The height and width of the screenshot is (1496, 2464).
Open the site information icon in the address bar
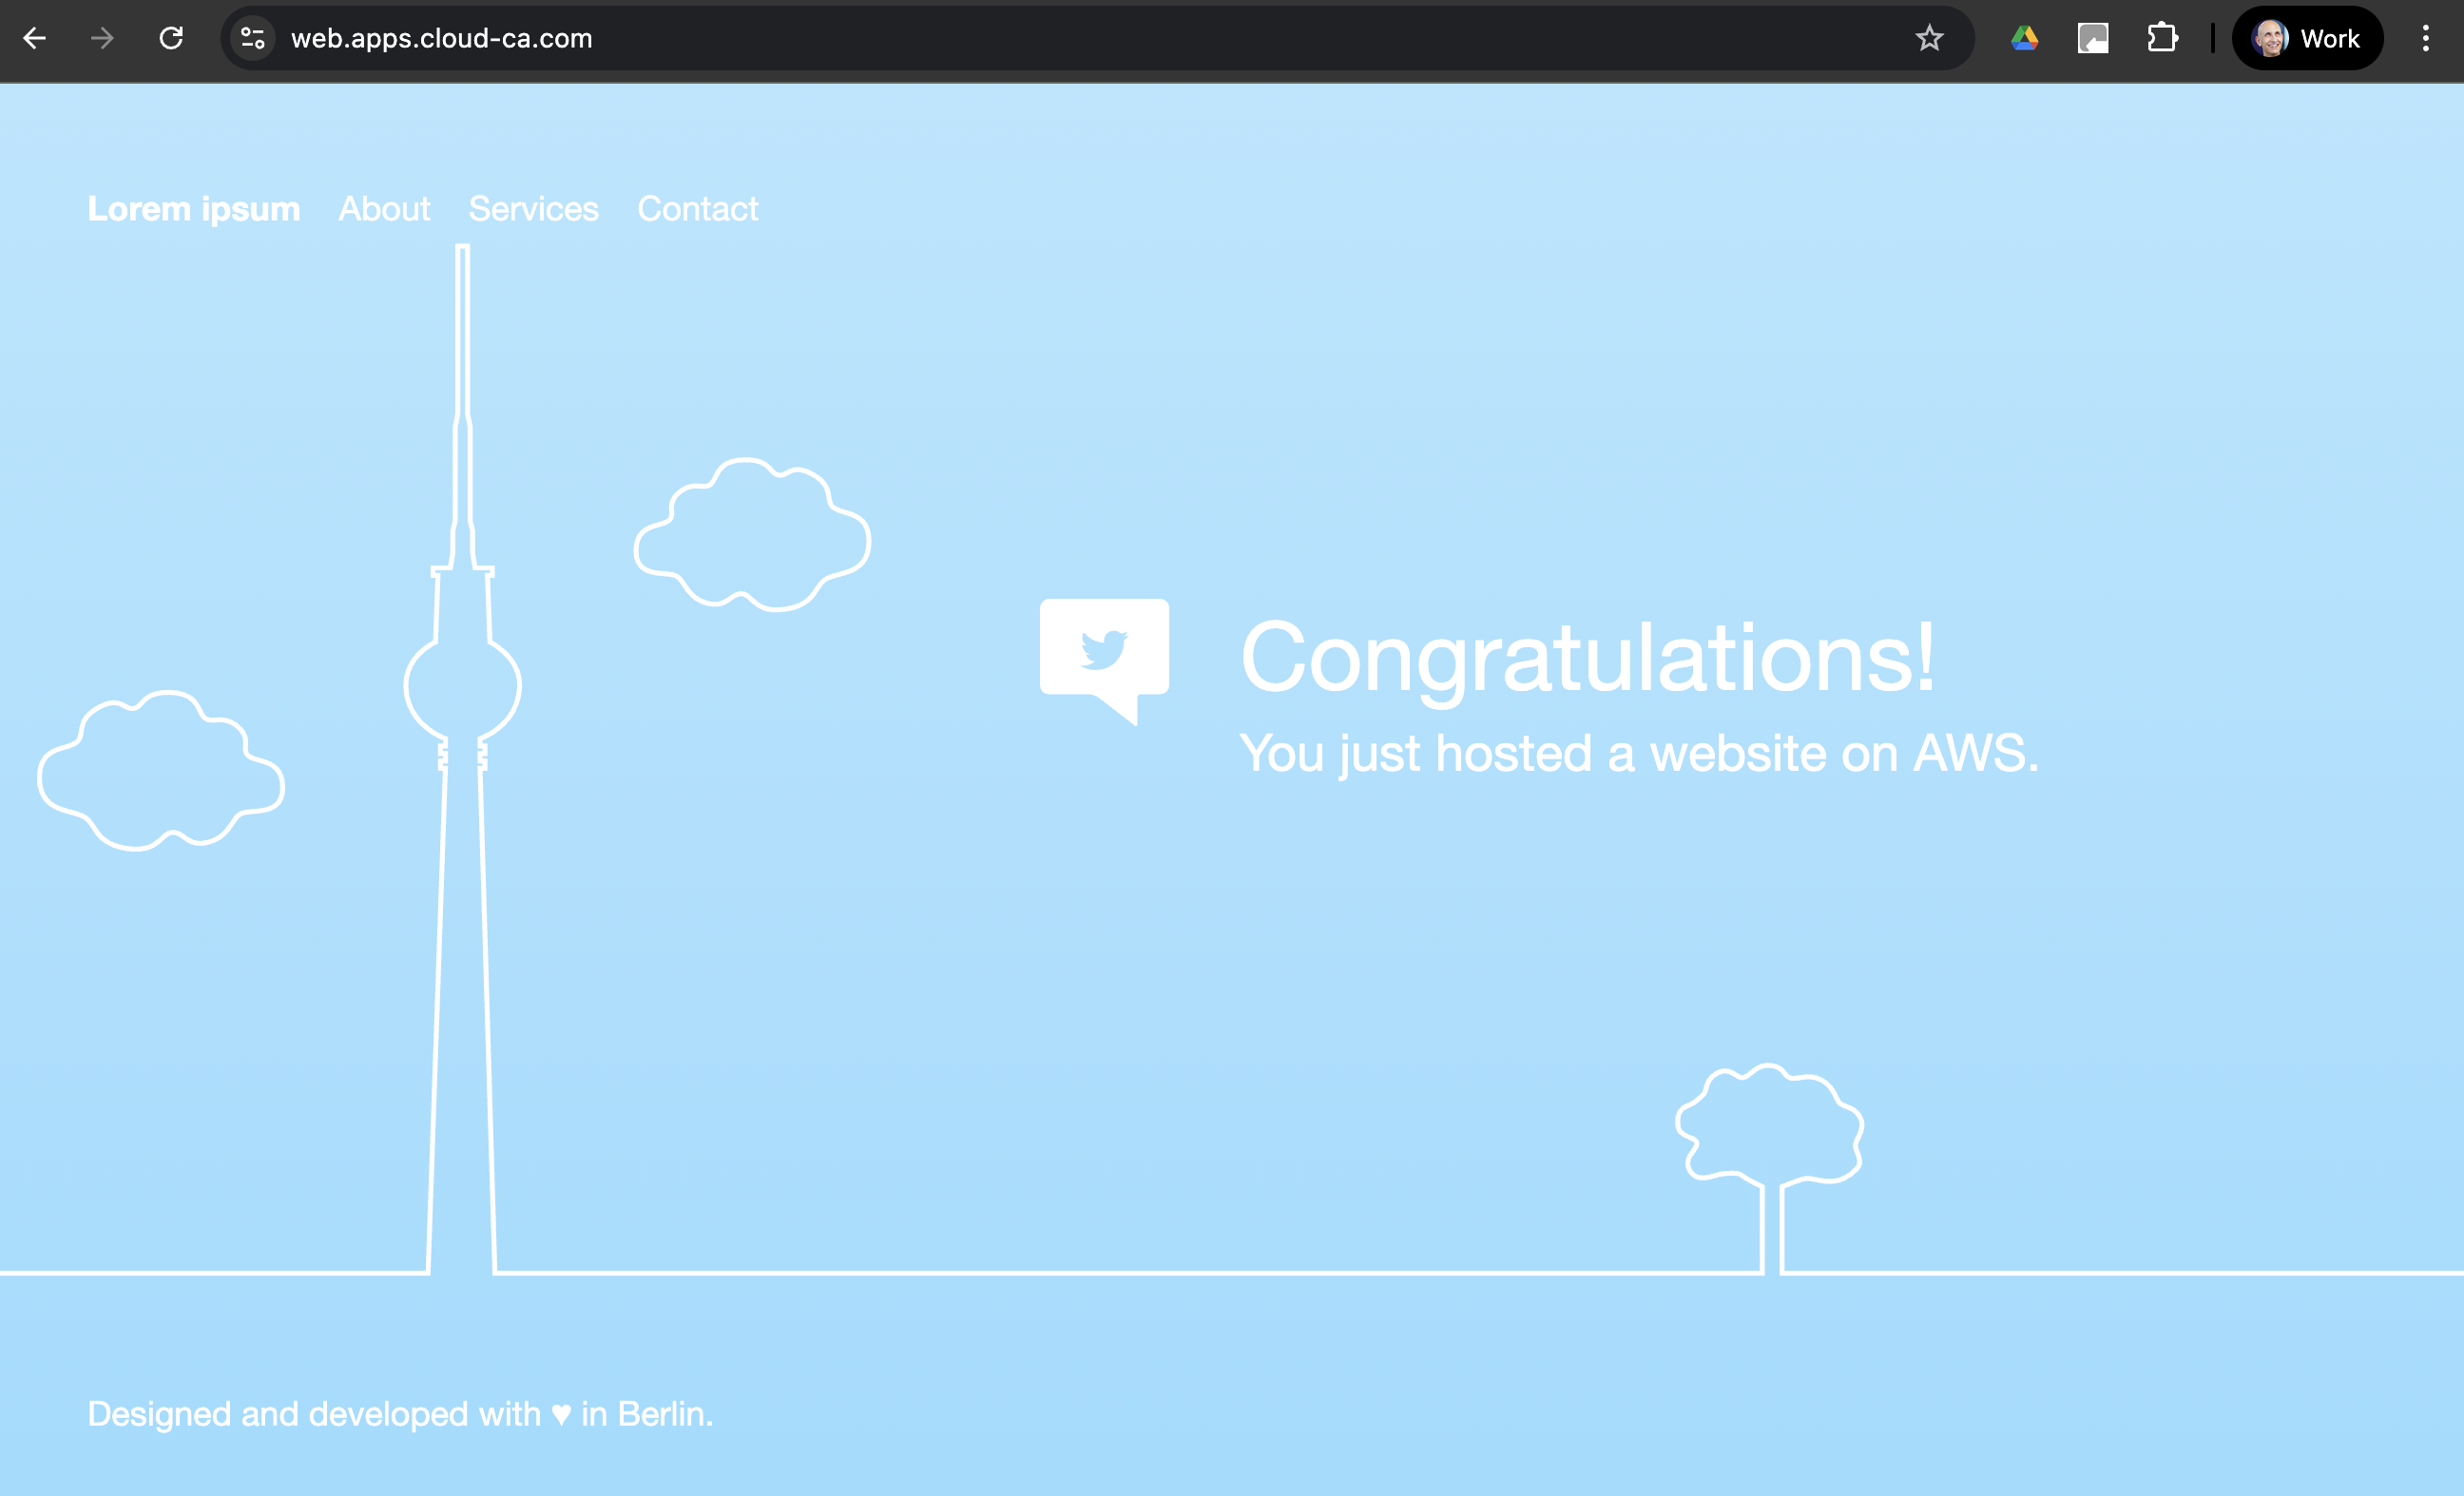pos(251,38)
